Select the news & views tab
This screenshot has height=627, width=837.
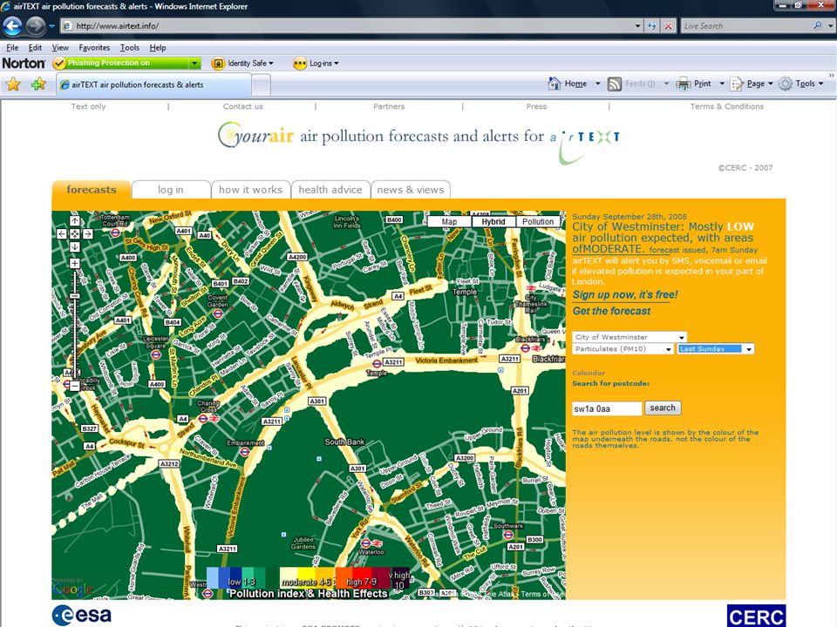pyautogui.click(x=410, y=190)
